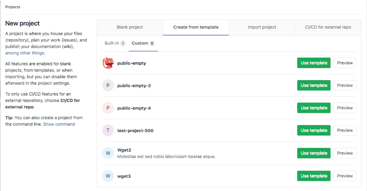This screenshot has height=191, width=367.
Task: Click the test-project-500 'T' avatar
Action: (x=108, y=131)
